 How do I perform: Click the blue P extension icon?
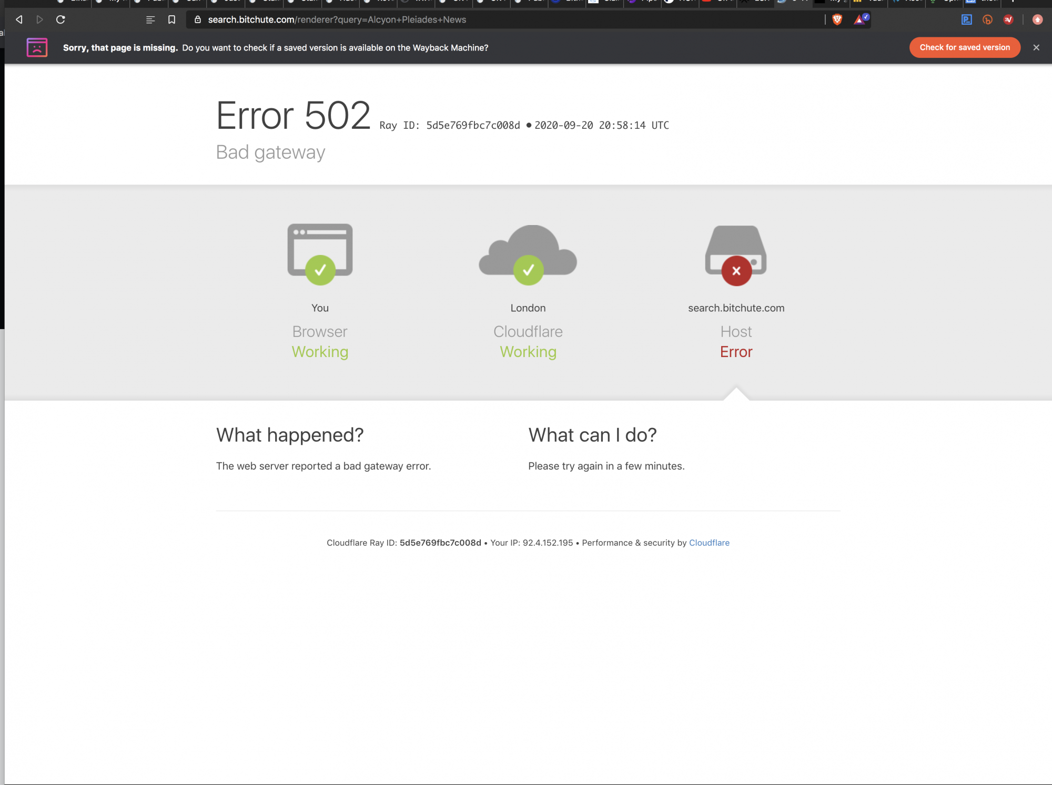(967, 20)
